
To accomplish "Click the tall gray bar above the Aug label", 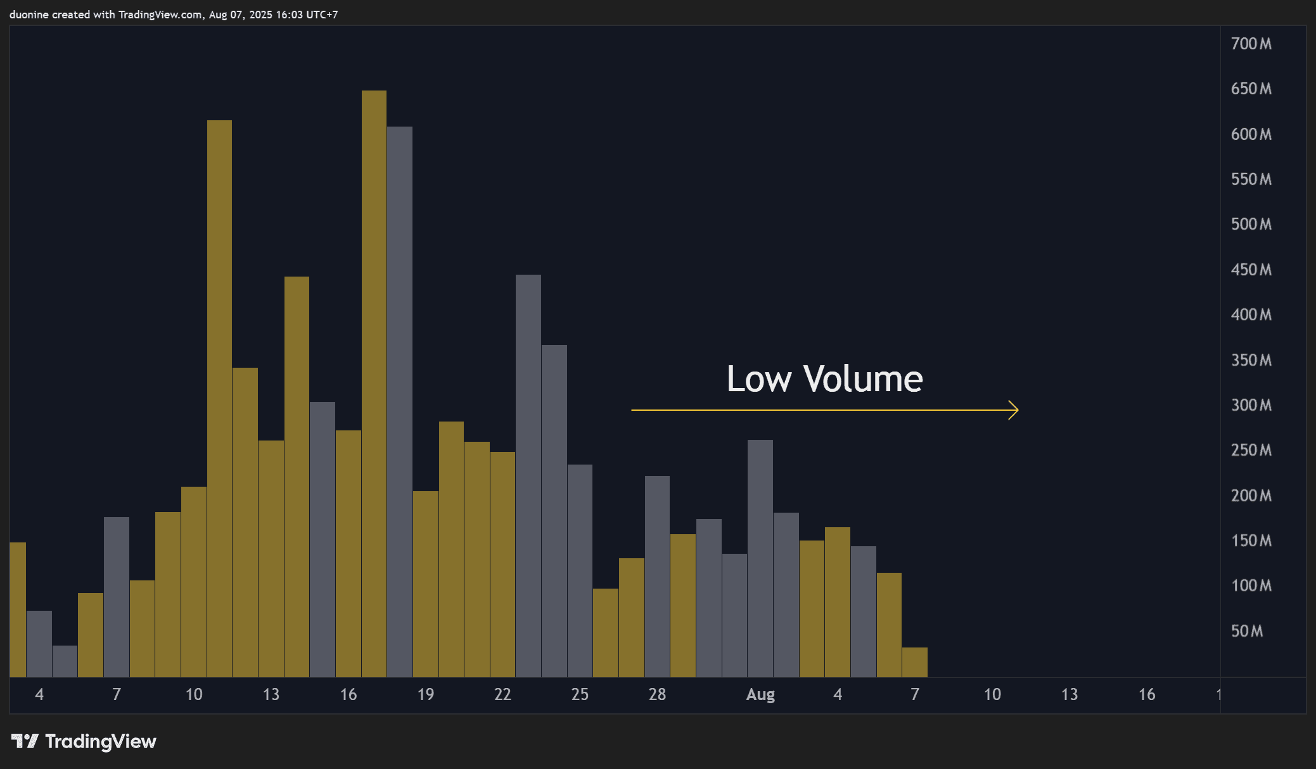I will pyautogui.click(x=760, y=557).
